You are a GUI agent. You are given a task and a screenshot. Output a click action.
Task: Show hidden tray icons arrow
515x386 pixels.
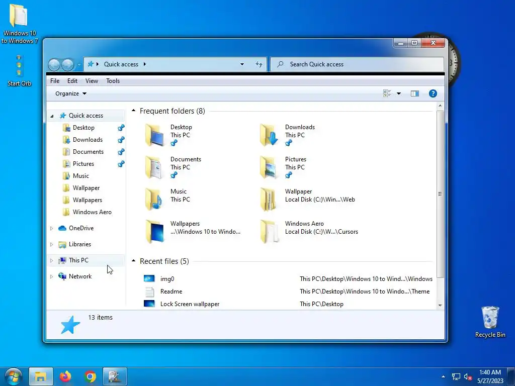443,376
